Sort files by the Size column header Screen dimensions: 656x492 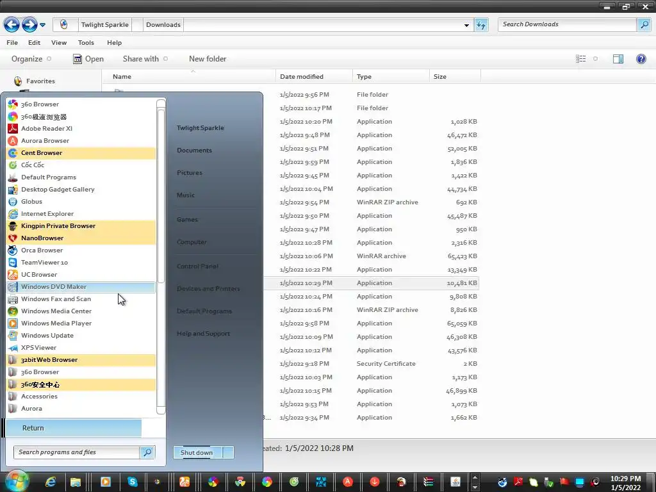click(455, 77)
